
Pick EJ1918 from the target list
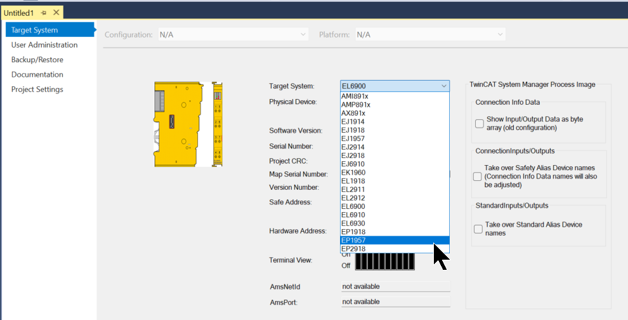point(395,130)
